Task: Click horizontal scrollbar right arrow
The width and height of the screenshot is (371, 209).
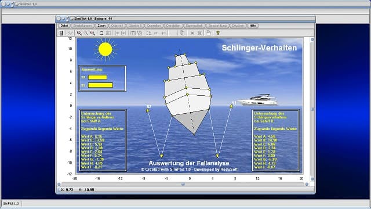Action: 307,184
